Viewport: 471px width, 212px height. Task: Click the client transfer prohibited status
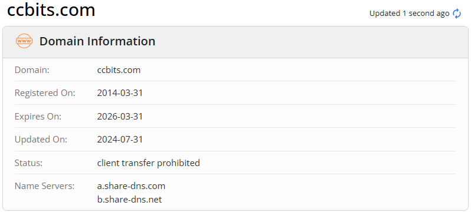coord(148,163)
